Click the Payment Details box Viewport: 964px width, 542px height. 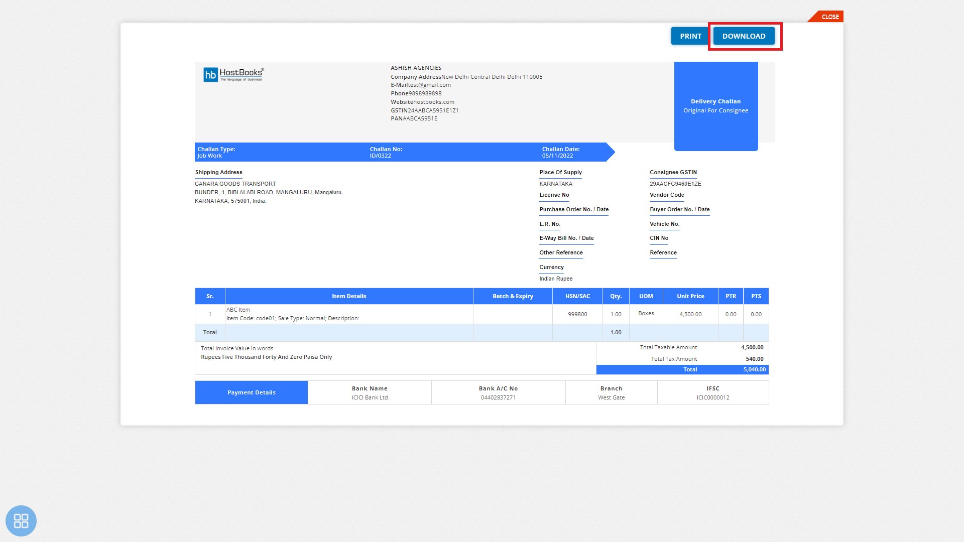click(x=252, y=392)
